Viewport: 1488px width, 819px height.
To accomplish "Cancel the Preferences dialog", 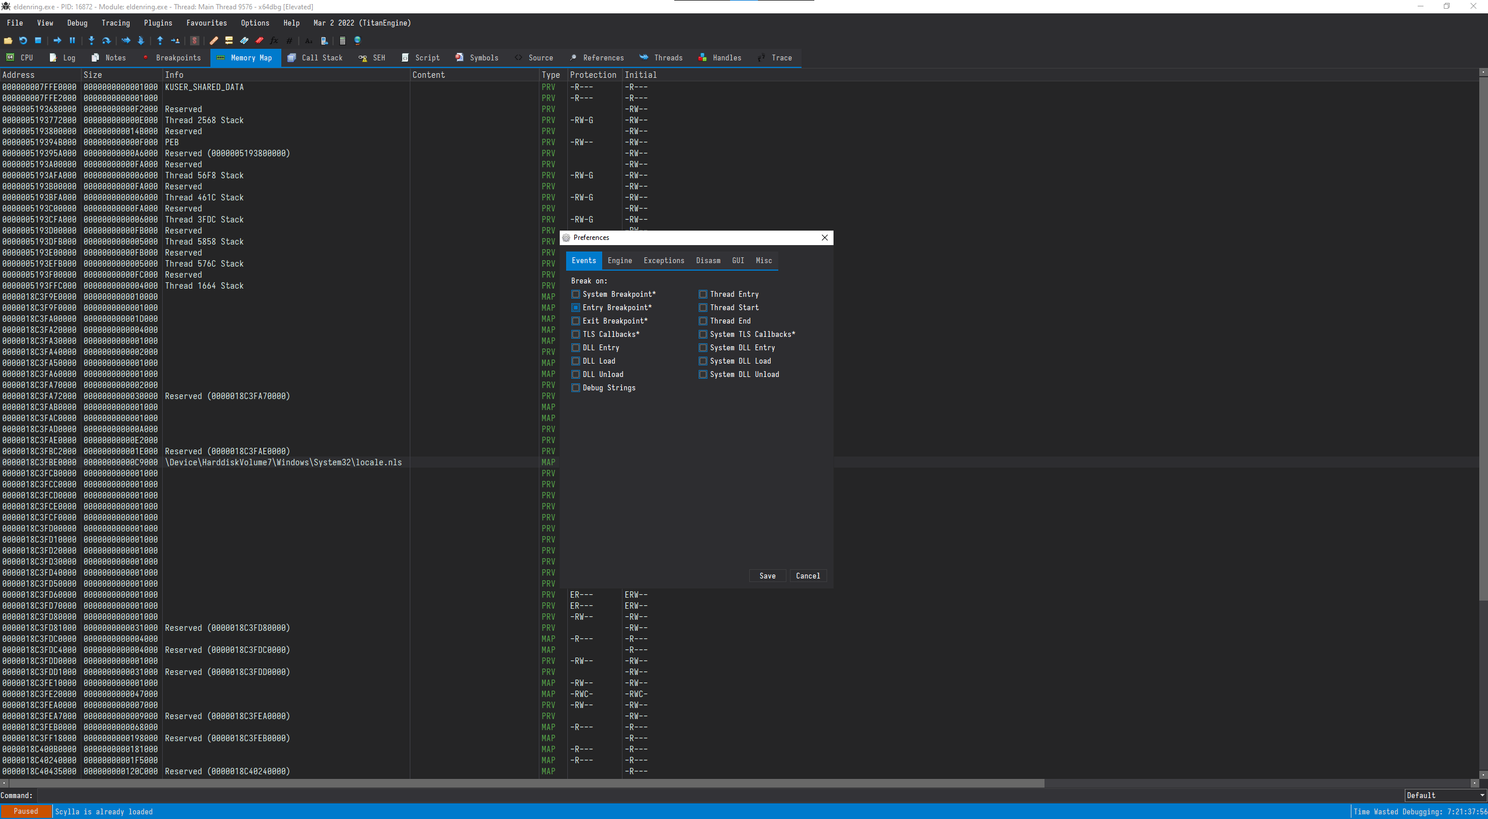I will click(807, 576).
